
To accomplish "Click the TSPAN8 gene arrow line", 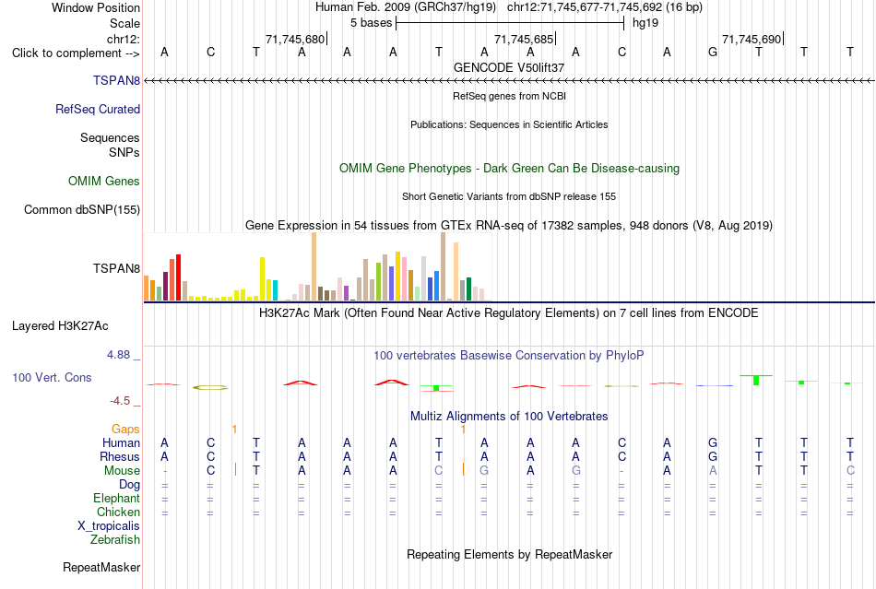I will (509, 81).
